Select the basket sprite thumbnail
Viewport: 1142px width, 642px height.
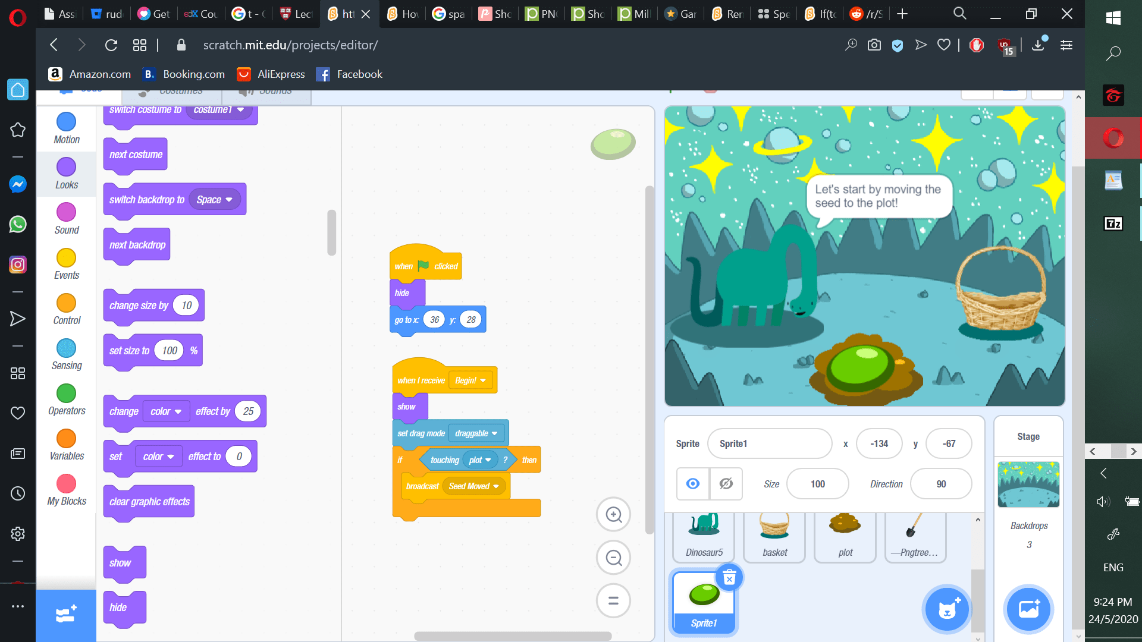(774, 535)
